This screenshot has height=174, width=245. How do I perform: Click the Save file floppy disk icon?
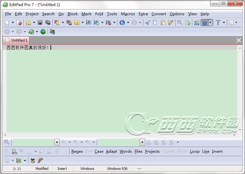point(40,23)
